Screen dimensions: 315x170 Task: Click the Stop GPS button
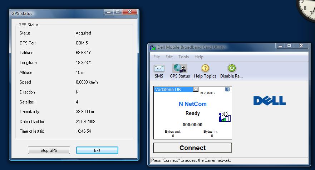pyautogui.click(x=49, y=150)
